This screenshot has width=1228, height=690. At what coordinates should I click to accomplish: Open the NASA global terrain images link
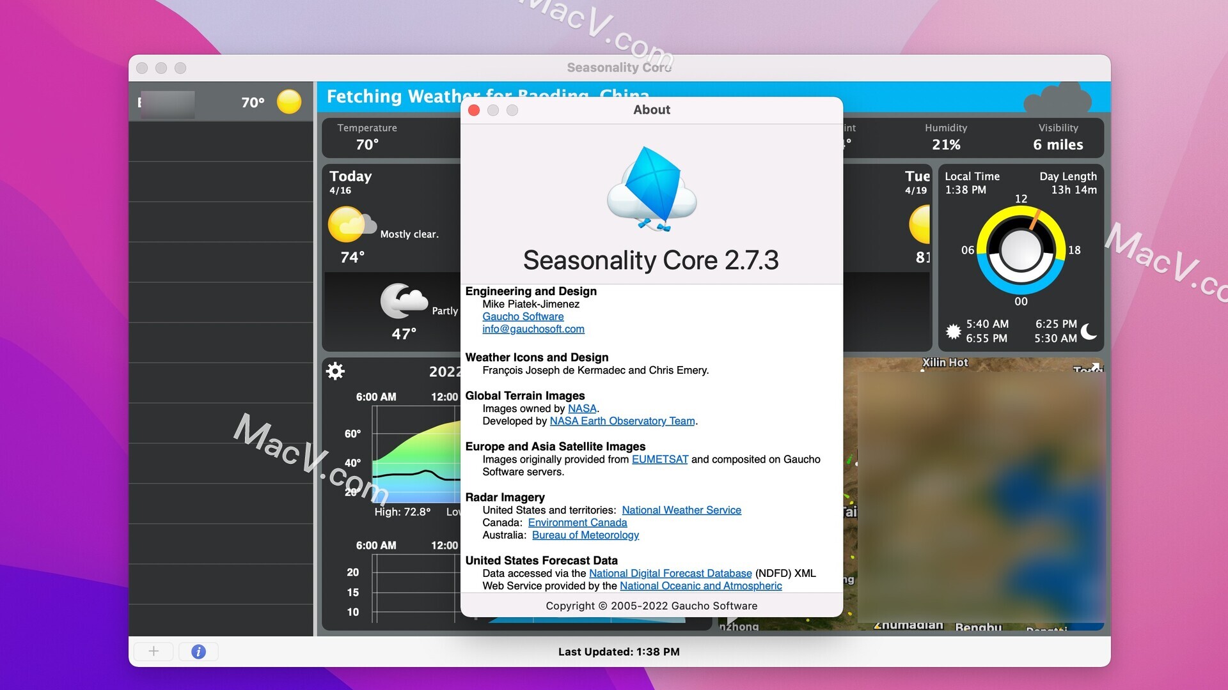pos(581,408)
